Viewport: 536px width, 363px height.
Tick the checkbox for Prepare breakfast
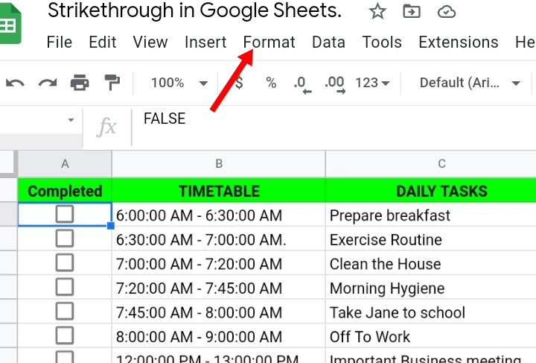point(65,214)
